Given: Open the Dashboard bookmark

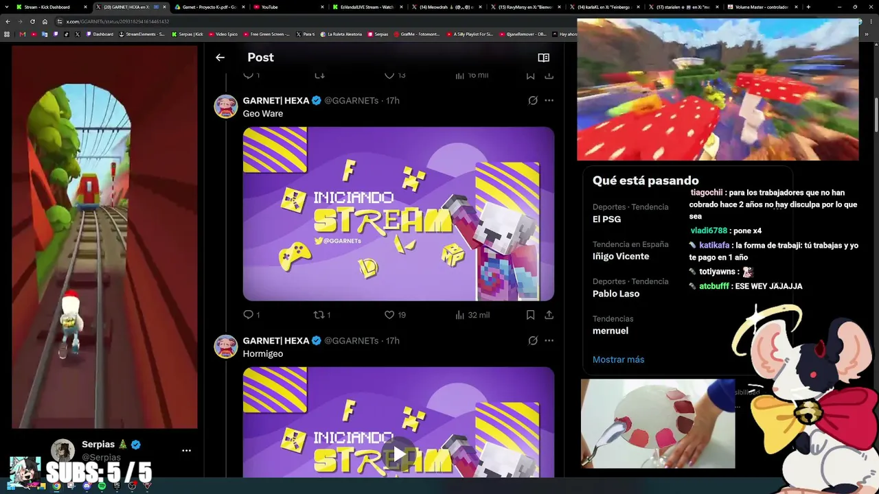Looking at the screenshot, I should 100,34.
